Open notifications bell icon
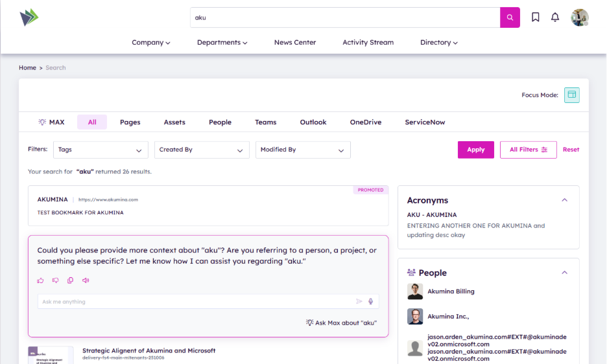Image resolution: width=607 pixels, height=364 pixels. (555, 17)
